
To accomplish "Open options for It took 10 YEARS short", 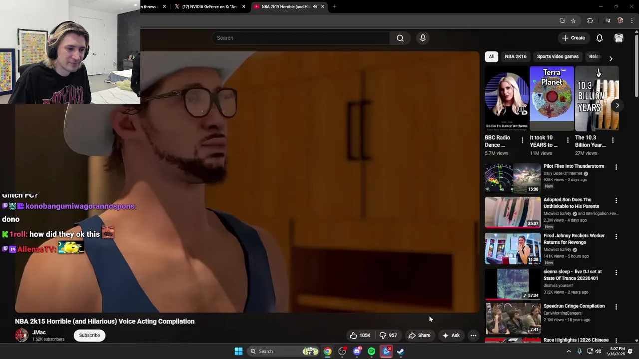I will coord(567,140).
